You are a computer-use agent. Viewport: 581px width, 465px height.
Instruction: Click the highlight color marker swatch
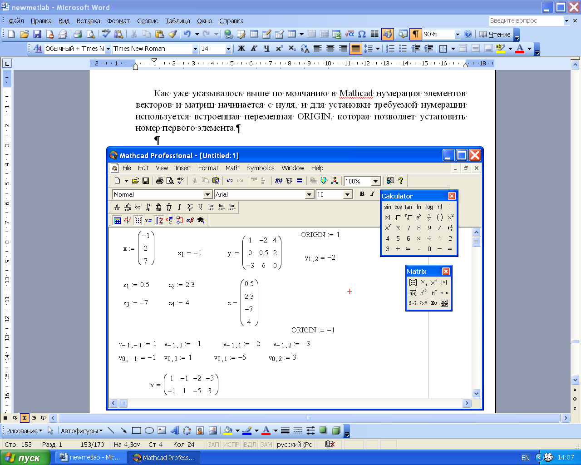tap(501, 49)
